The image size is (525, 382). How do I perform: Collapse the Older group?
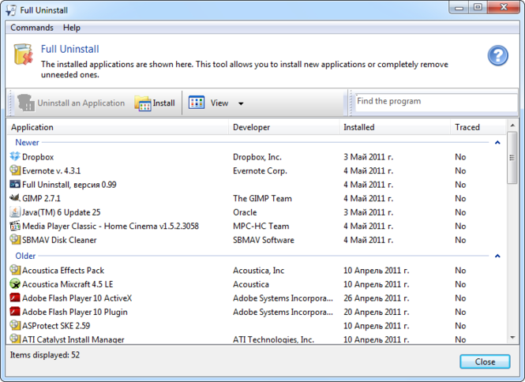tap(497, 257)
